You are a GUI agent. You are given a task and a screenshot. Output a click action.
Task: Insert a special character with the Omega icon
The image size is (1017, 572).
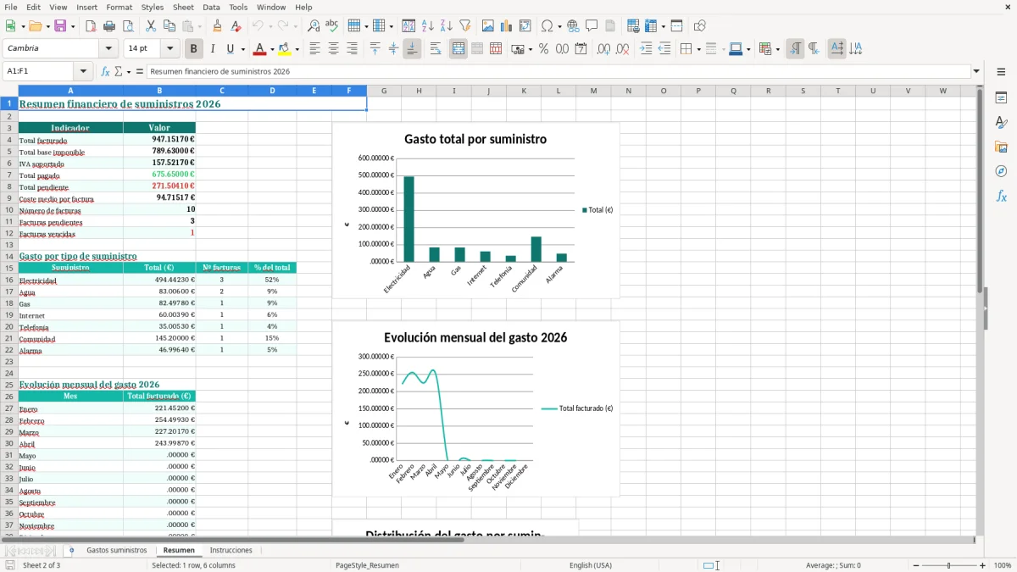[x=547, y=26]
